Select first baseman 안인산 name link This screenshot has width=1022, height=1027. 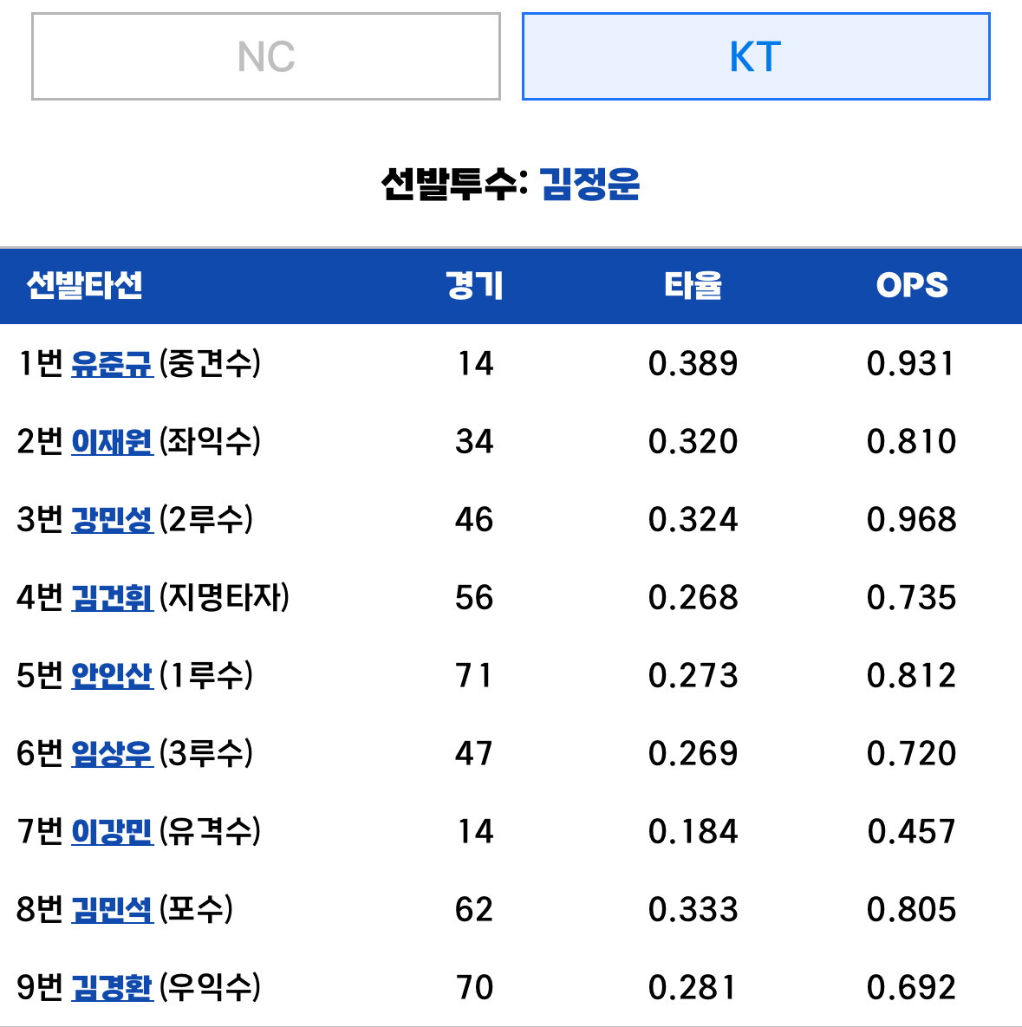[x=112, y=675]
